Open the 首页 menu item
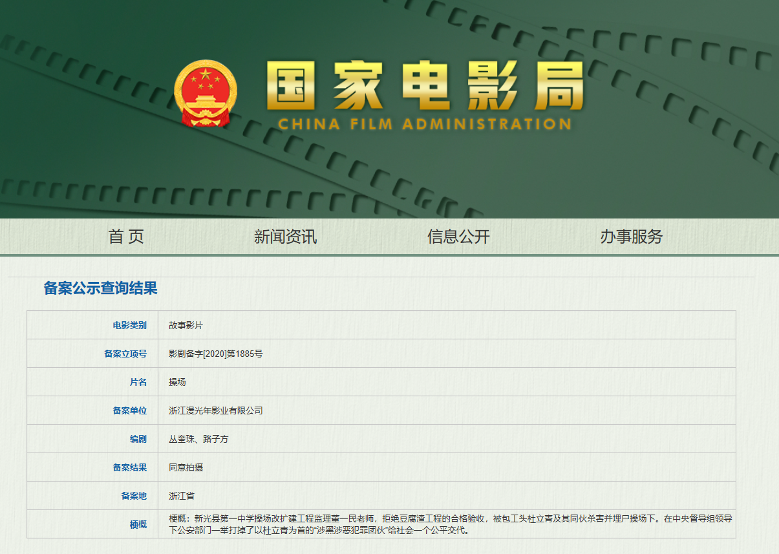This screenshot has height=554, width=779. pyautogui.click(x=126, y=237)
